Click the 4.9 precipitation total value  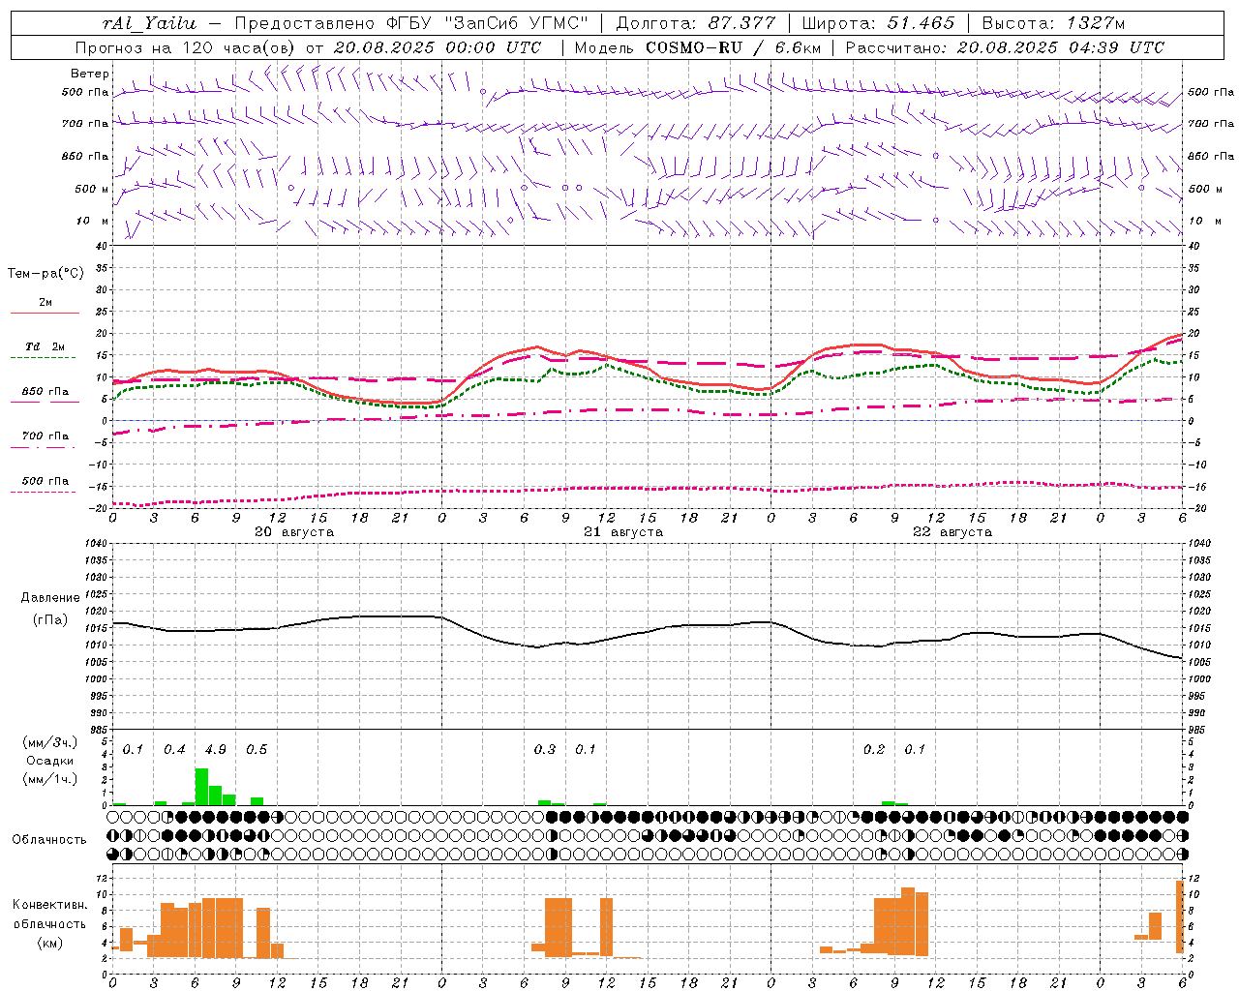pyautogui.click(x=216, y=750)
